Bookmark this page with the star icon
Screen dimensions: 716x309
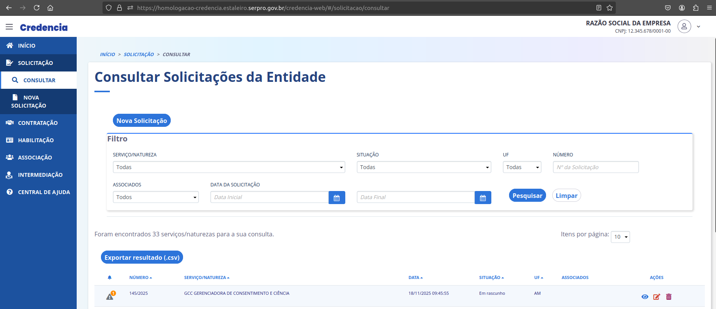point(610,8)
